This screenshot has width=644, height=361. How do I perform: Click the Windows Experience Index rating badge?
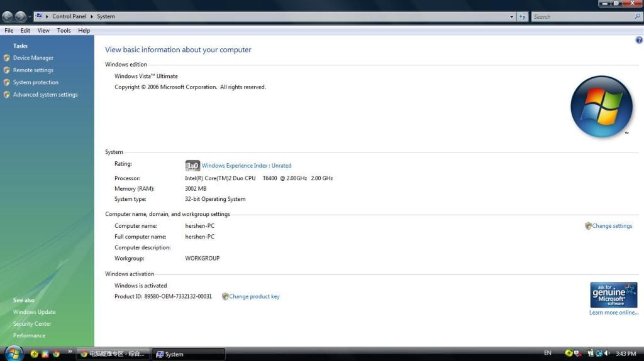point(192,166)
